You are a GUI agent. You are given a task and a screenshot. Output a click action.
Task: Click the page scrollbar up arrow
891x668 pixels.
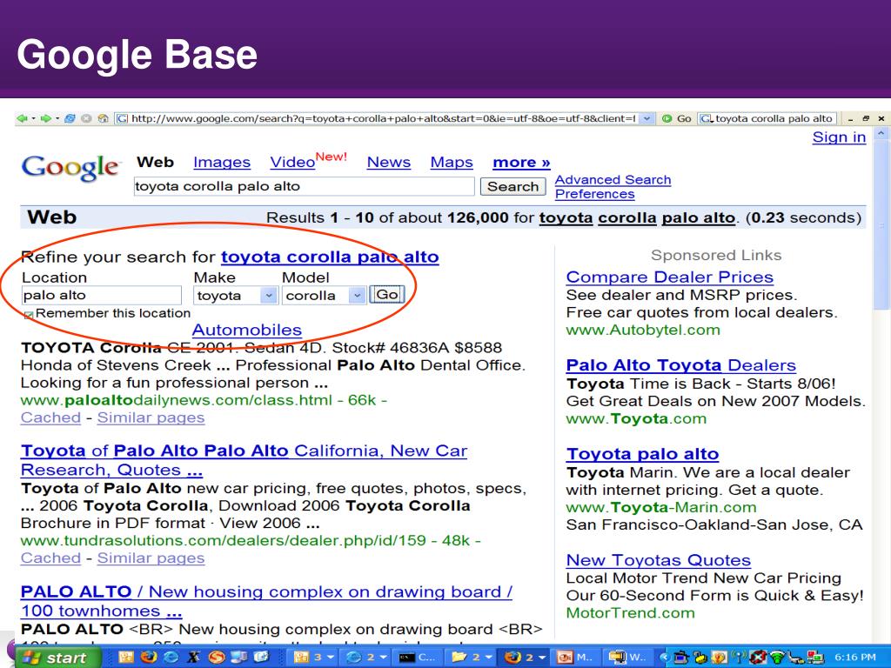(881, 133)
